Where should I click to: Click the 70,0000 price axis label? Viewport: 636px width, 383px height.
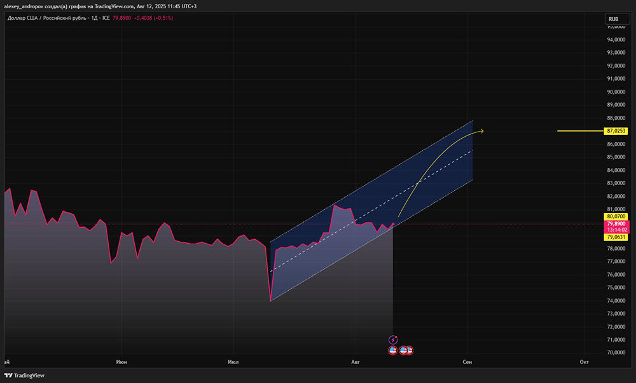[616, 352]
